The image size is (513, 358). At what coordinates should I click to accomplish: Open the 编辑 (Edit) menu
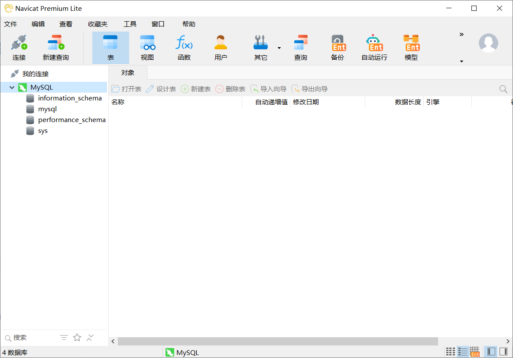(38, 24)
